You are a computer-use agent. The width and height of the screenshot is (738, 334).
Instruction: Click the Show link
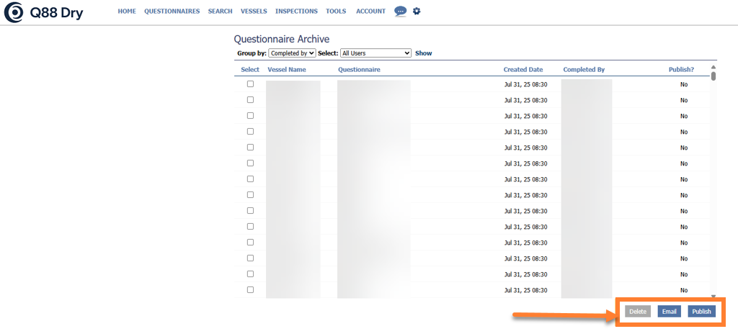(x=423, y=53)
